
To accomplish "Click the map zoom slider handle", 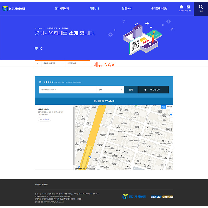I will [x=171, y=115].
